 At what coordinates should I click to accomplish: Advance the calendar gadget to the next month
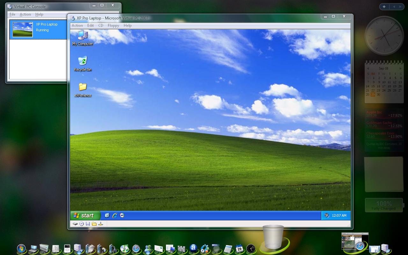400,68
